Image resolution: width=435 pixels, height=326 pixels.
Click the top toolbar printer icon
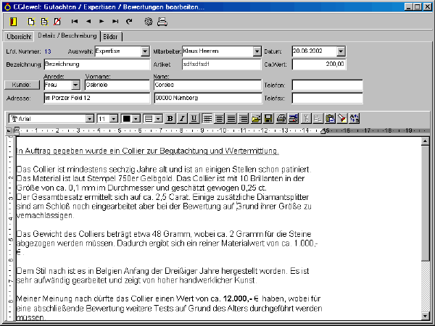(x=162, y=22)
